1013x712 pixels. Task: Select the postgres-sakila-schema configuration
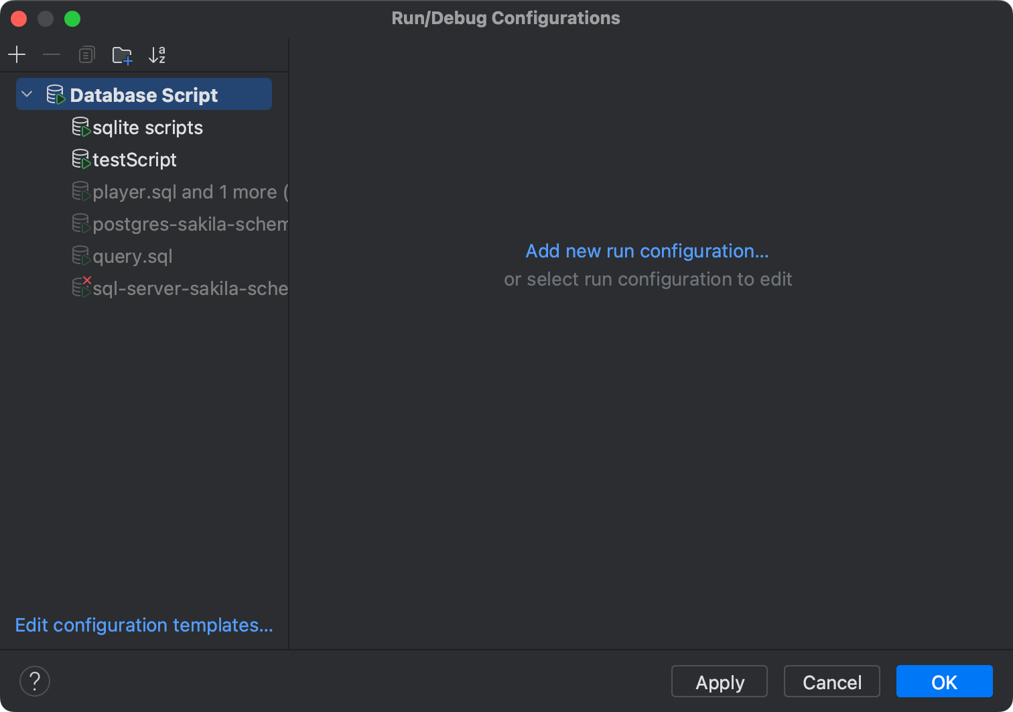[190, 224]
